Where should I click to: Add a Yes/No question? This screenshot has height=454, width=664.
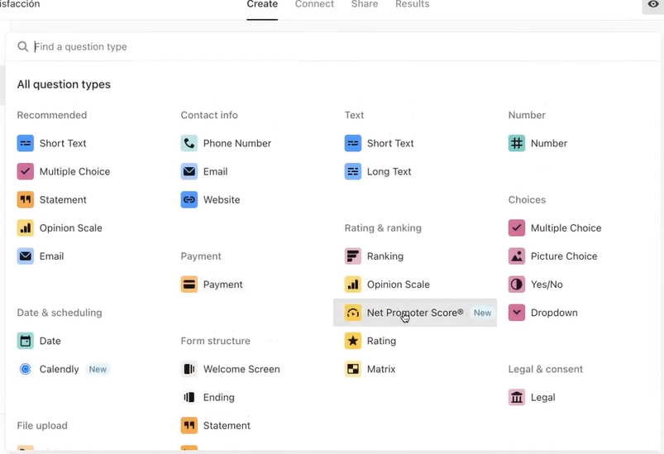(x=579, y=284)
